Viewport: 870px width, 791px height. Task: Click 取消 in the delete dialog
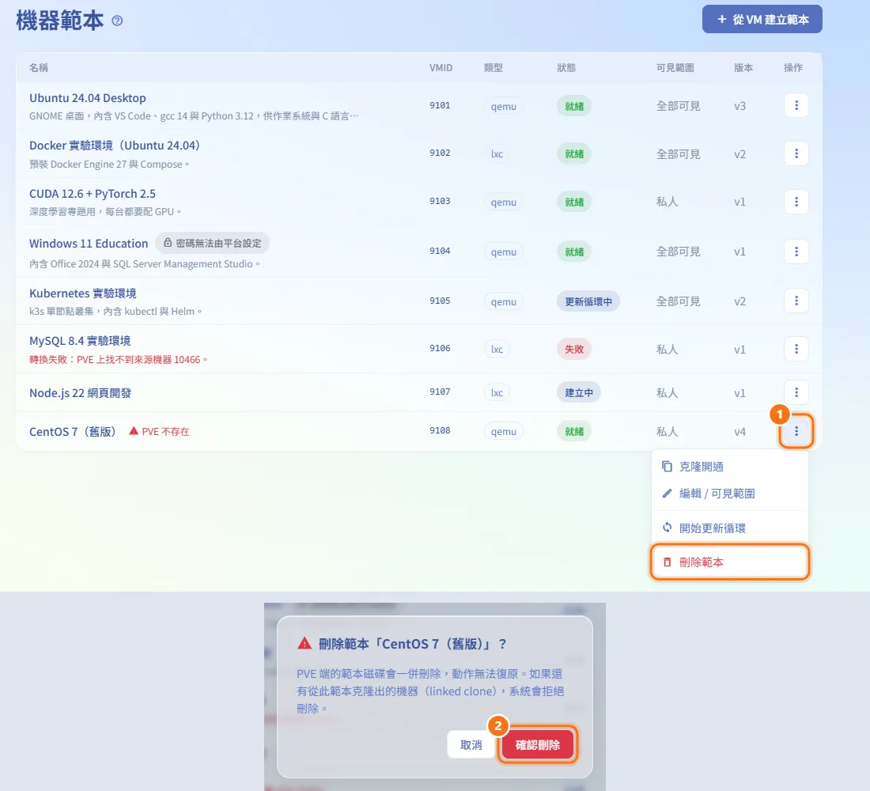(x=471, y=745)
